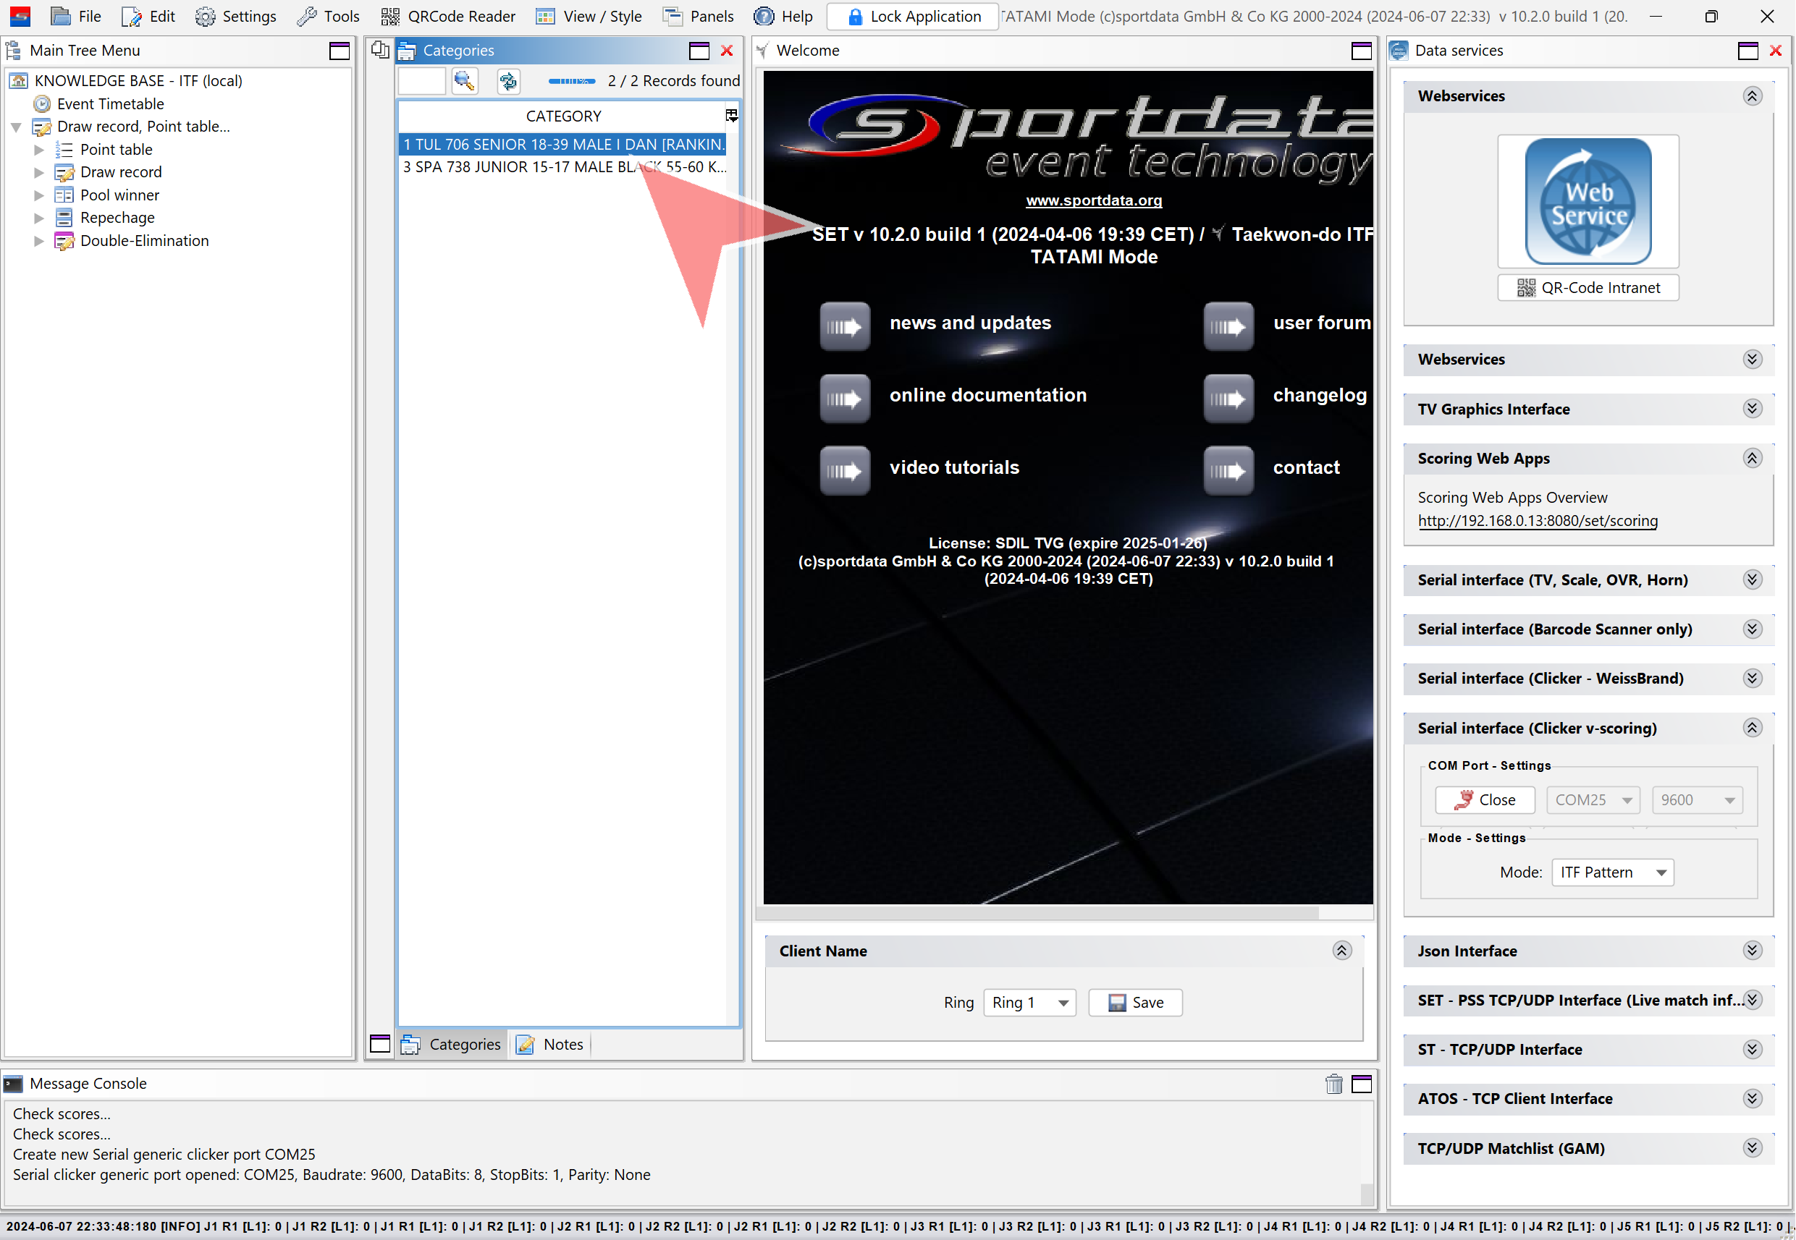Expand the TV Graphics Interface section
Screen dimensions: 1796x1240
tap(1752, 409)
